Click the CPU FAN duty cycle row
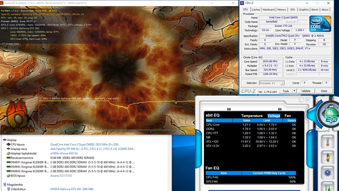 point(251,177)
